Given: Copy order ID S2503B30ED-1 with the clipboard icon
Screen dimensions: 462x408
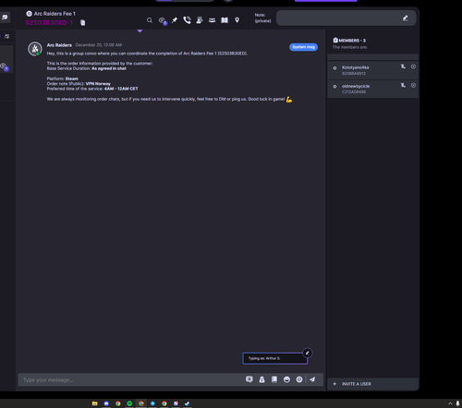Looking at the screenshot, I should [82, 23].
